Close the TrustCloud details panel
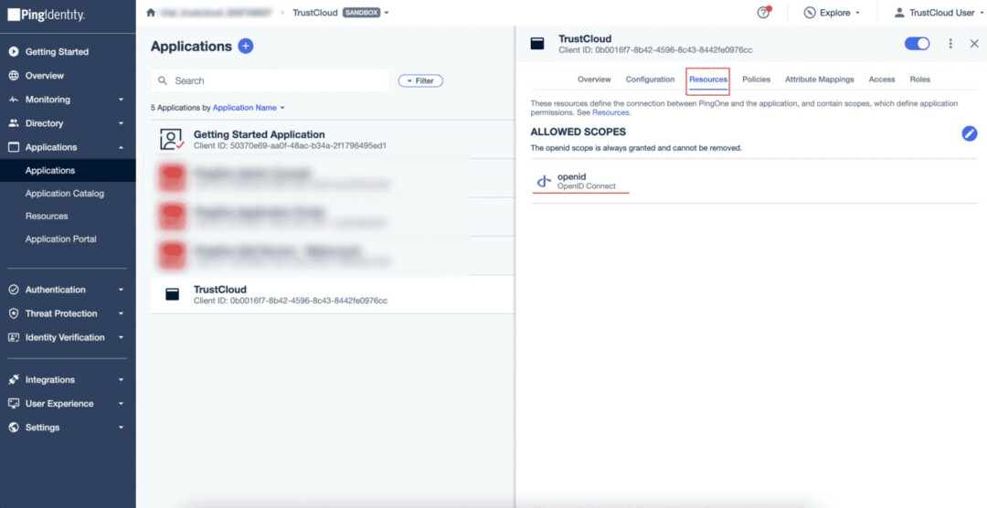Image resolution: width=987 pixels, height=508 pixels. pos(974,44)
